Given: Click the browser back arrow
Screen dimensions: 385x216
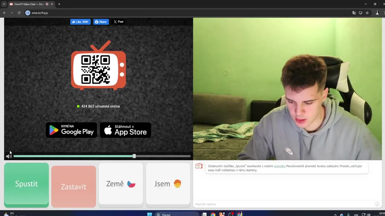Looking at the screenshot, I should pyautogui.click(x=5, y=13).
